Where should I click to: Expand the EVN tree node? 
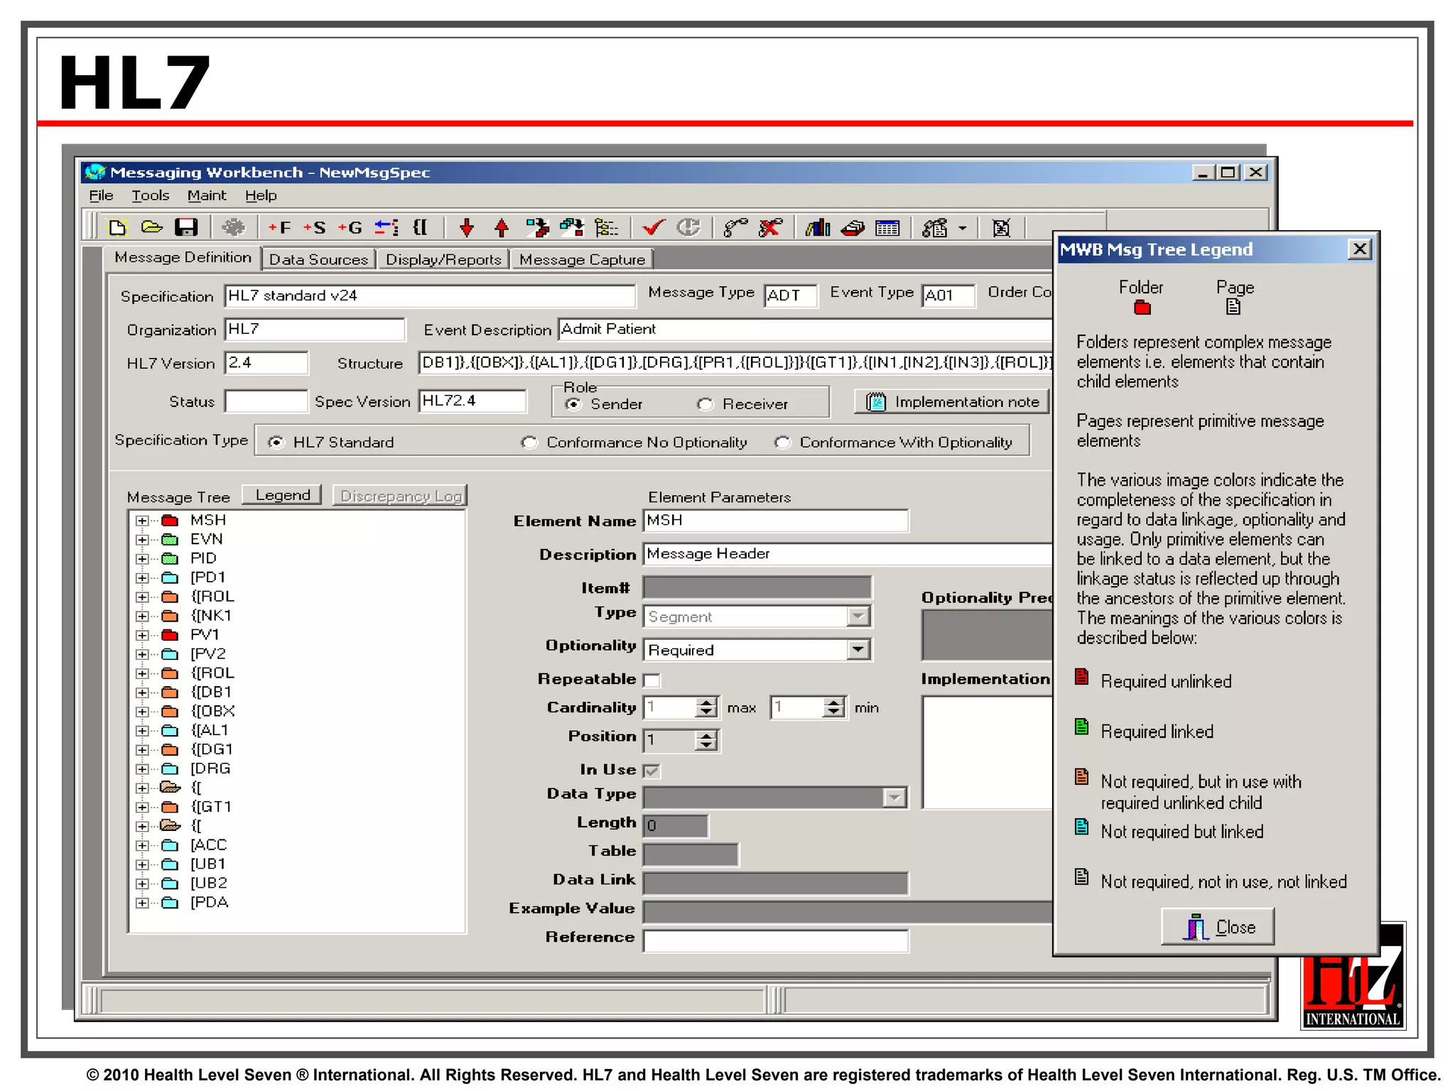[x=143, y=540]
